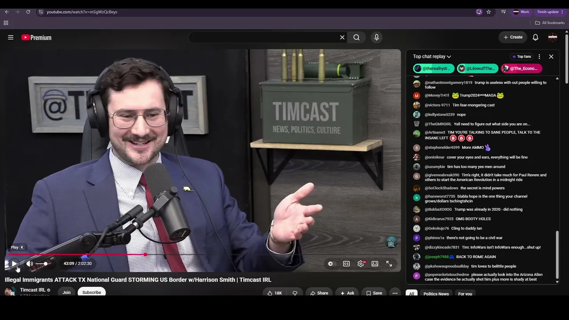This screenshot has height=320, width=569.
Task: Click chat username @MoneyTr4il
Action: 437,96
